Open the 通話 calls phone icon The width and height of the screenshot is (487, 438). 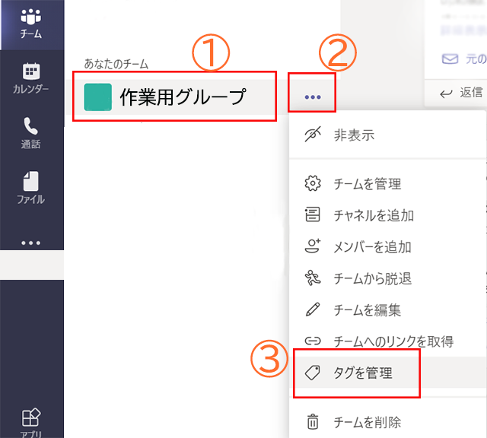tap(30, 133)
